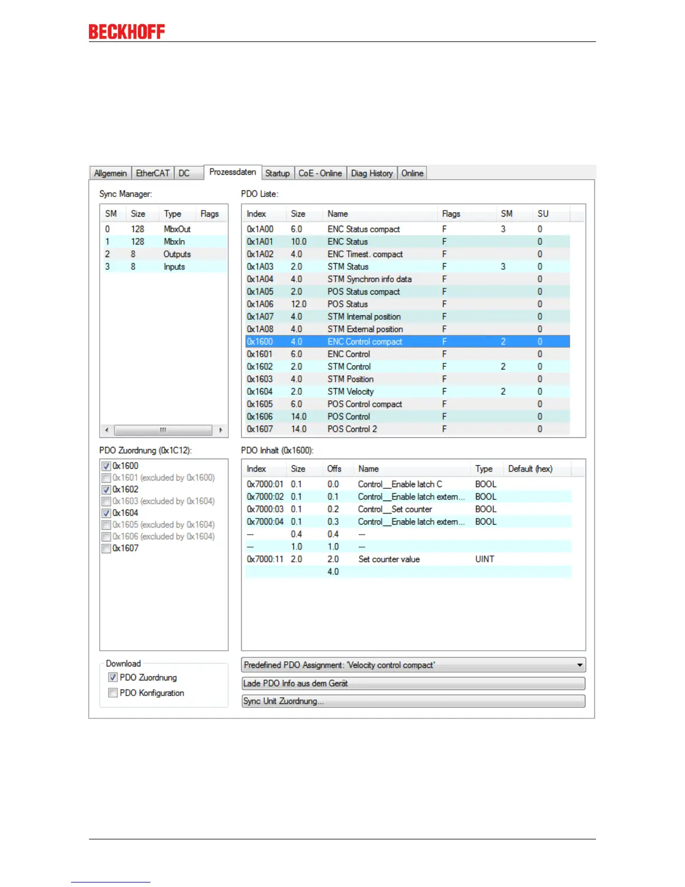Select highlighted ENC Control compact row

407,342
